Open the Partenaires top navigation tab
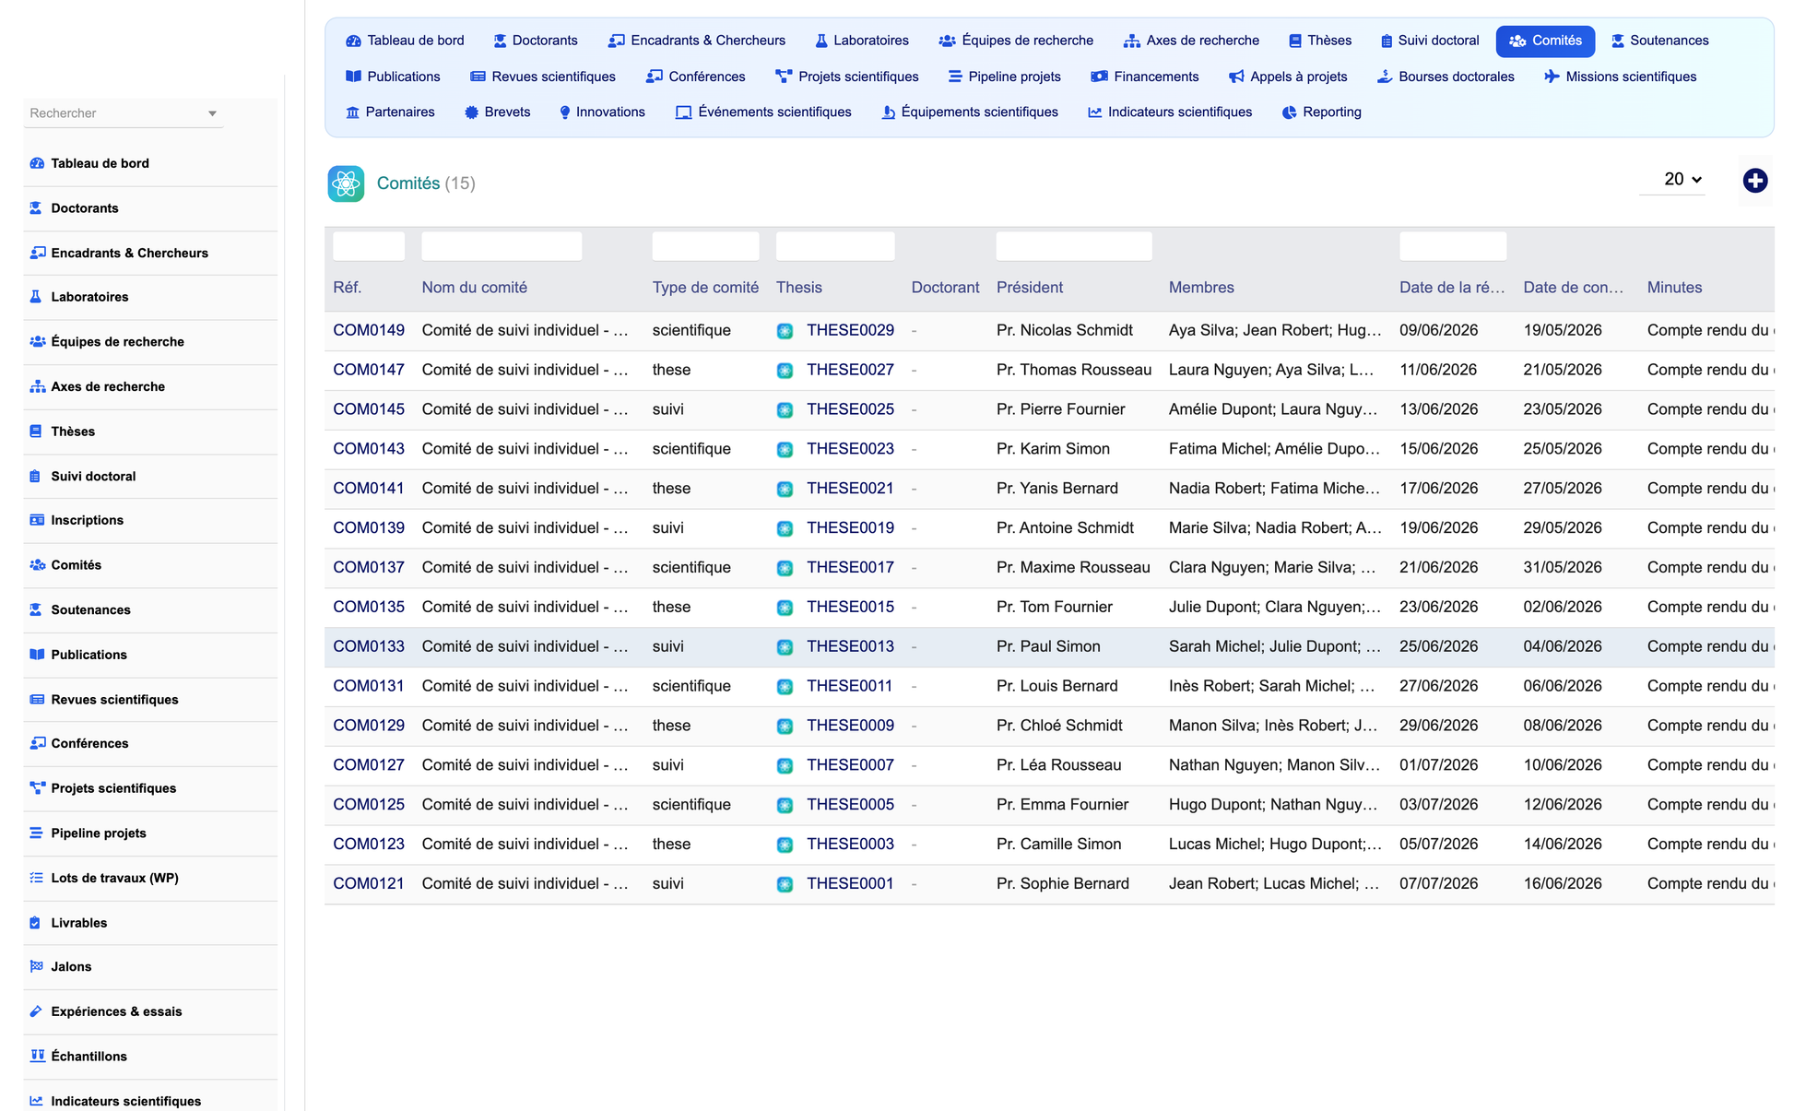This screenshot has width=1794, height=1111. (389, 112)
